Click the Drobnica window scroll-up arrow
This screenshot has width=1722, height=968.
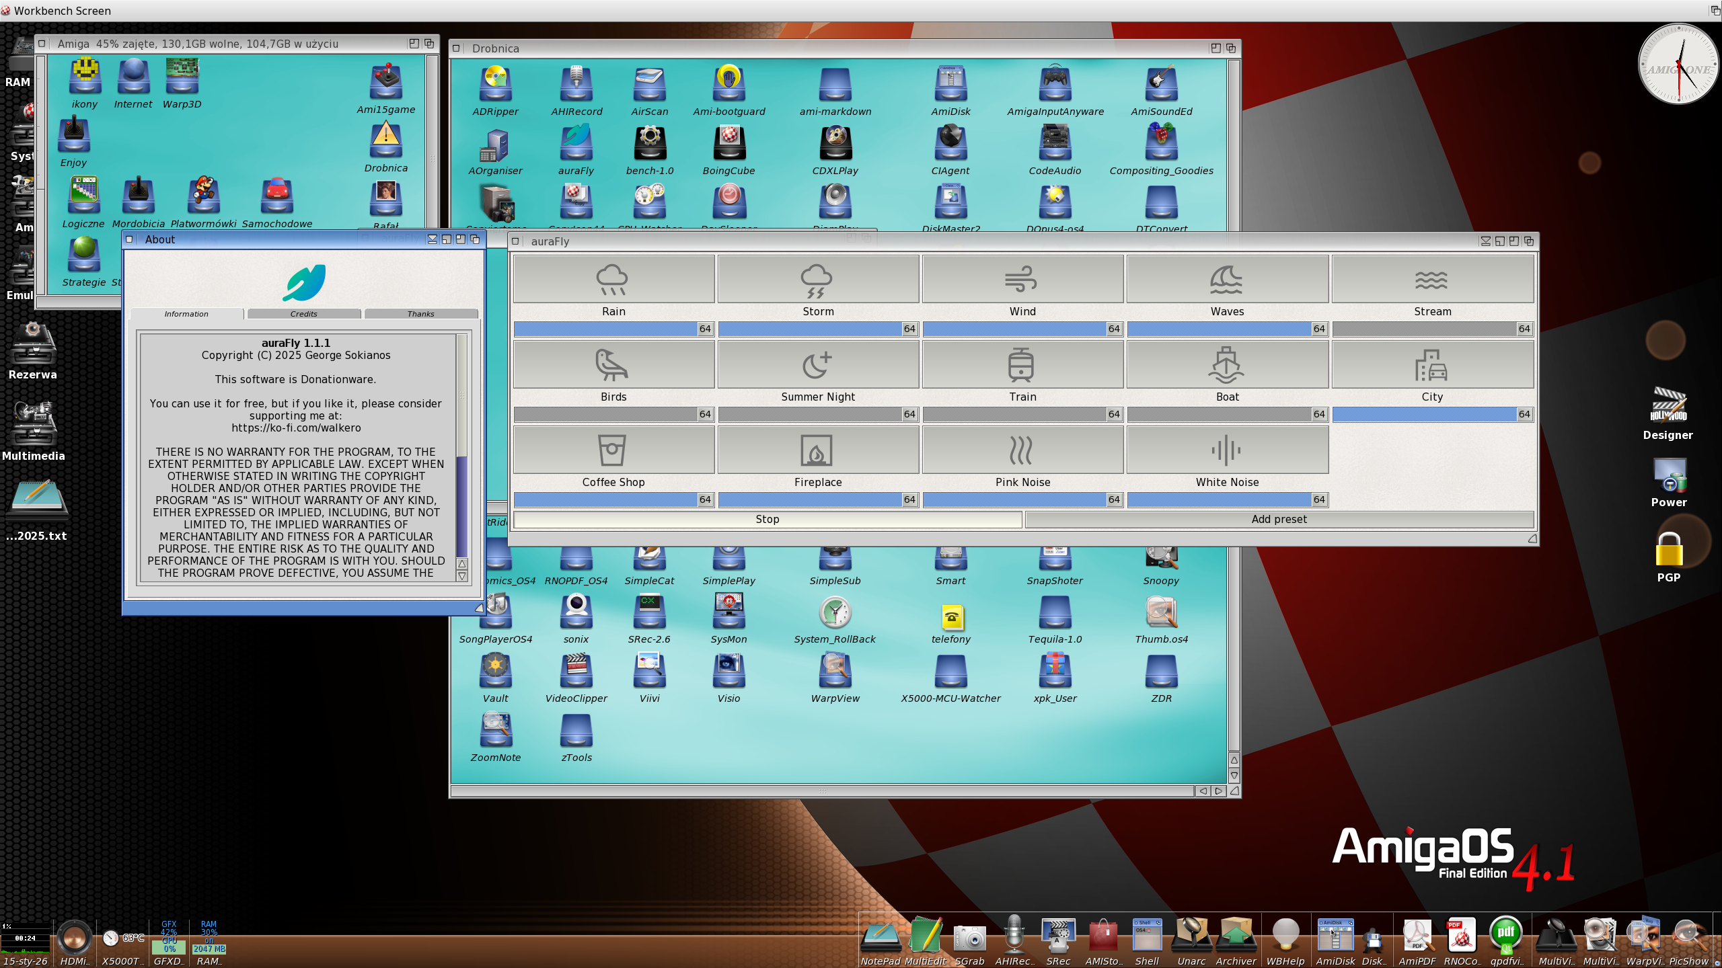pos(1234,760)
